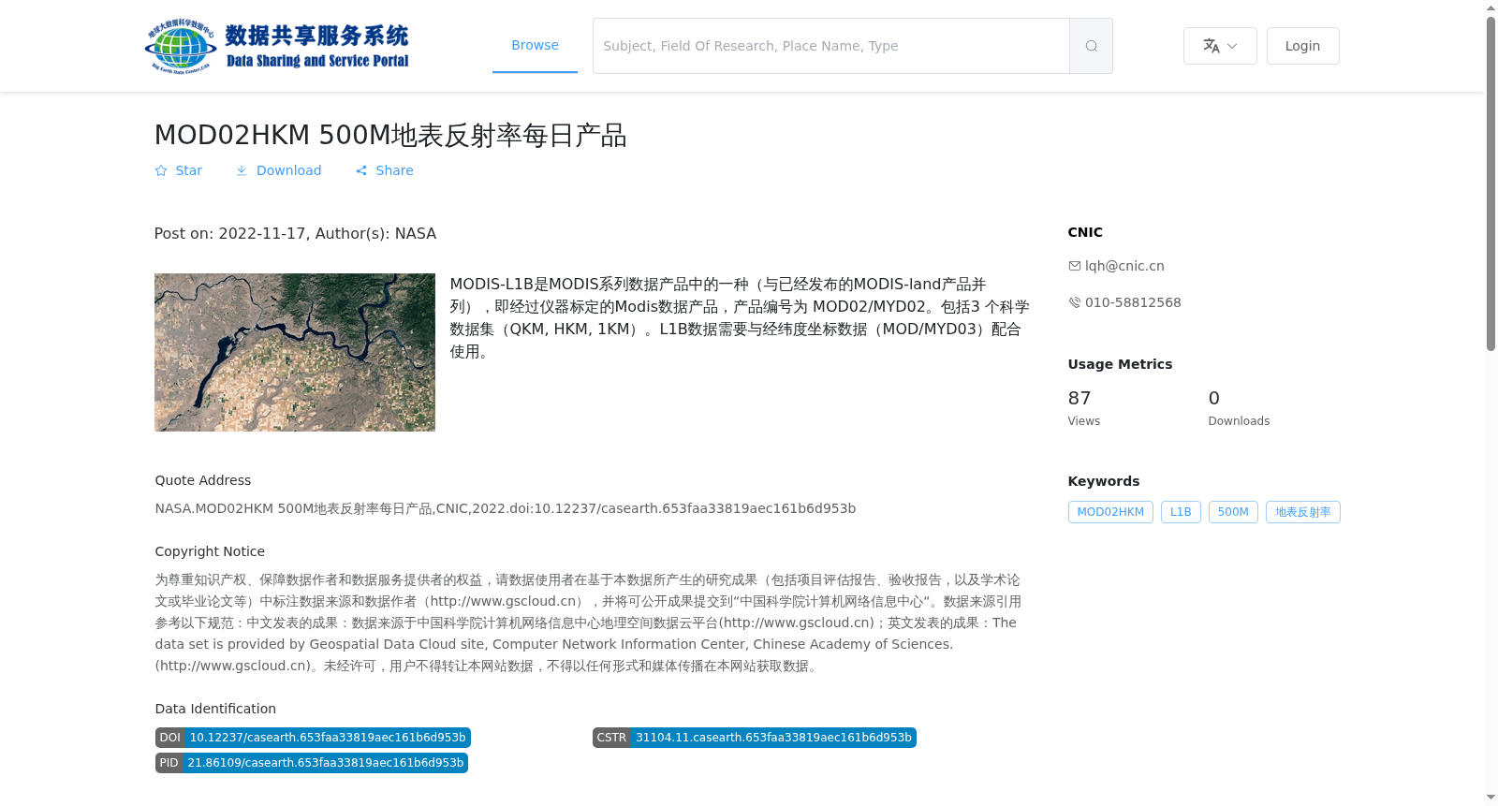Image resolution: width=1498 pixels, height=806 pixels.
Task: Click the lqh@cnic.cn email address
Action: pos(1124,266)
